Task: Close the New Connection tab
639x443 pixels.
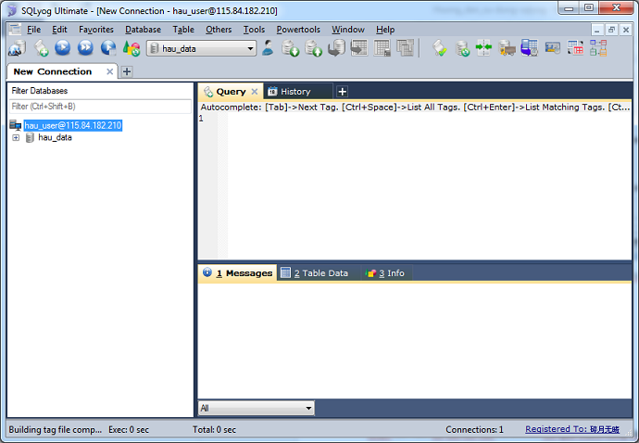Action: pyautogui.click(x=109, y=71)
